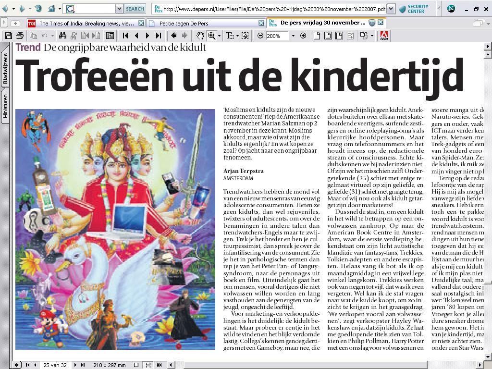
Task: Click the zoom out minus button
Action: tap(260, 36)
